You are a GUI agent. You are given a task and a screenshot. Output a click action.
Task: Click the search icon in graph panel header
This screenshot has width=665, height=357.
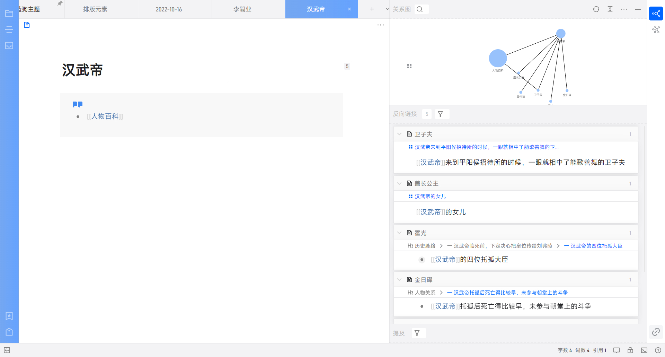420,9
